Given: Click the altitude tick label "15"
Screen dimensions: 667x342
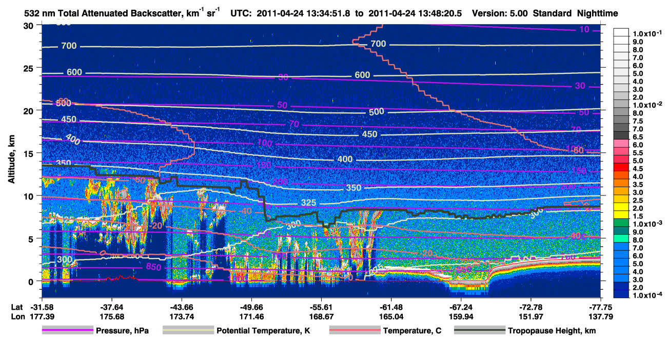Looking at the screenshot, I should [29, 153].
